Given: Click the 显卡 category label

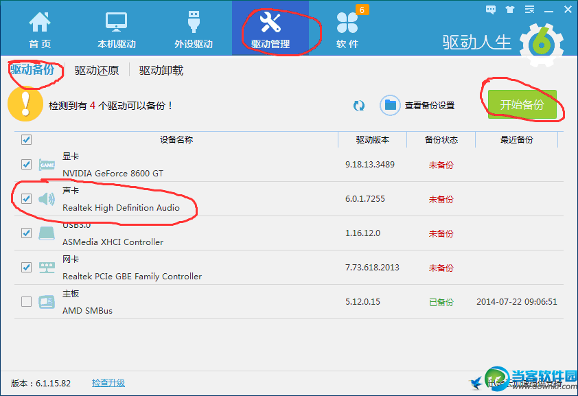Looking at the screenshot, I should tap(71, 156).
